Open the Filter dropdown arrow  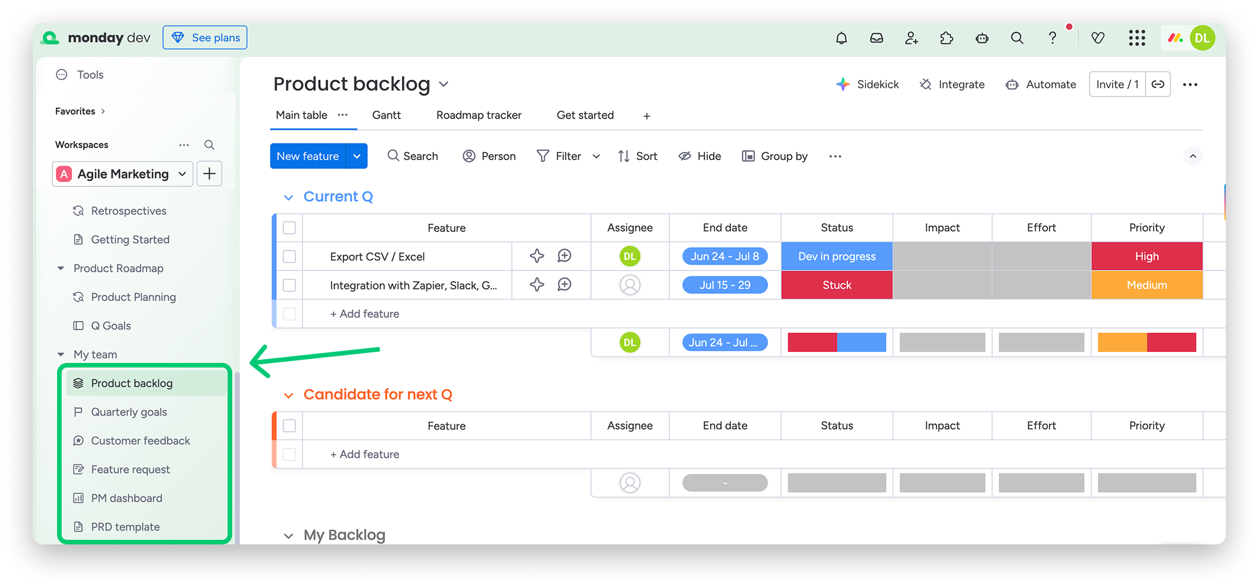click(x=596, y=157)
